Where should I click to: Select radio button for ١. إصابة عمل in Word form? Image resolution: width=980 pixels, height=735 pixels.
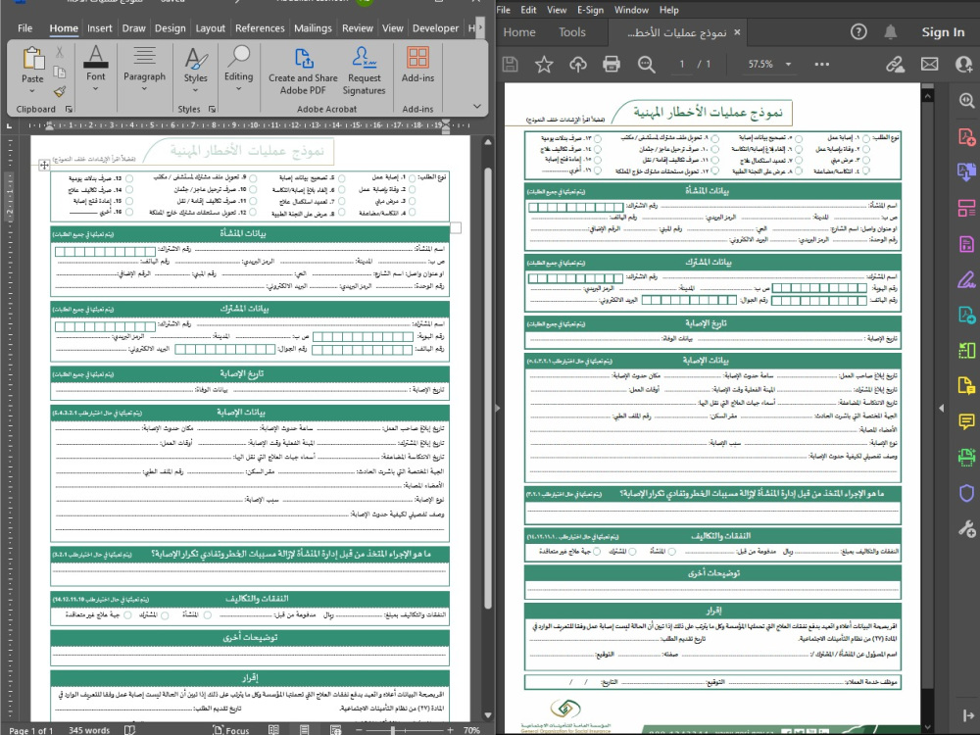pos(413,178)
